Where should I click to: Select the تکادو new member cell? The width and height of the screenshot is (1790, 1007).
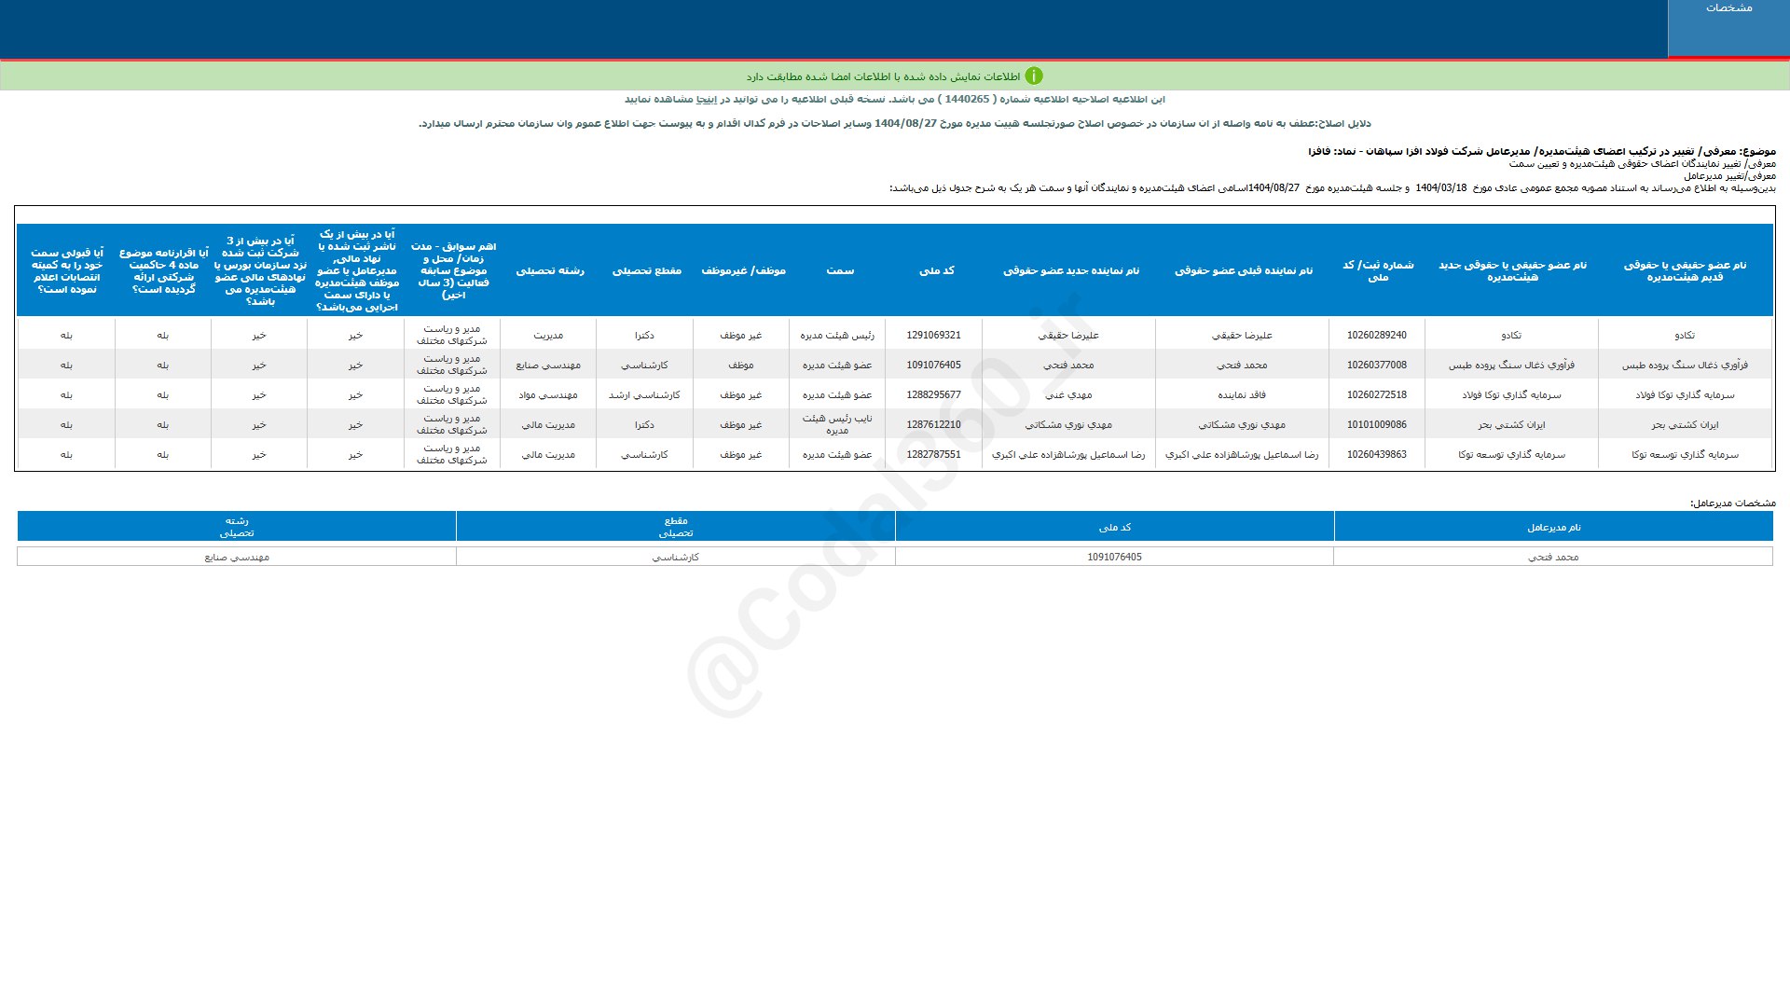1510,336
